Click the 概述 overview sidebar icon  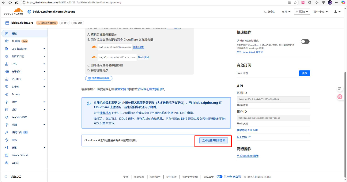click(x=7, y=33)
